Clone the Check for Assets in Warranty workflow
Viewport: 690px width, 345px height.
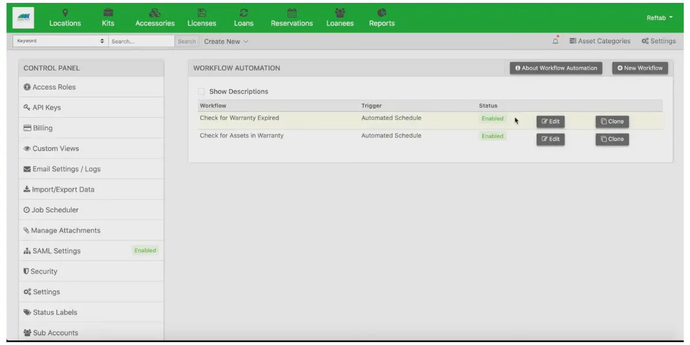pos(612,139)
